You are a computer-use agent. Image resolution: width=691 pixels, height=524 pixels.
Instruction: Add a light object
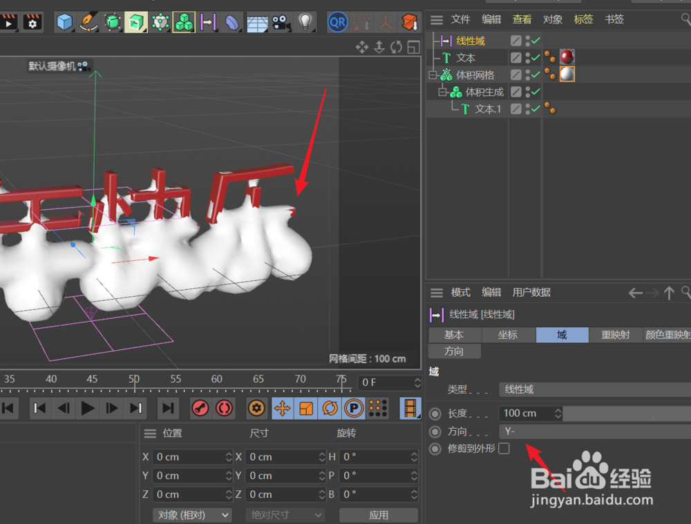coord(305,22)
